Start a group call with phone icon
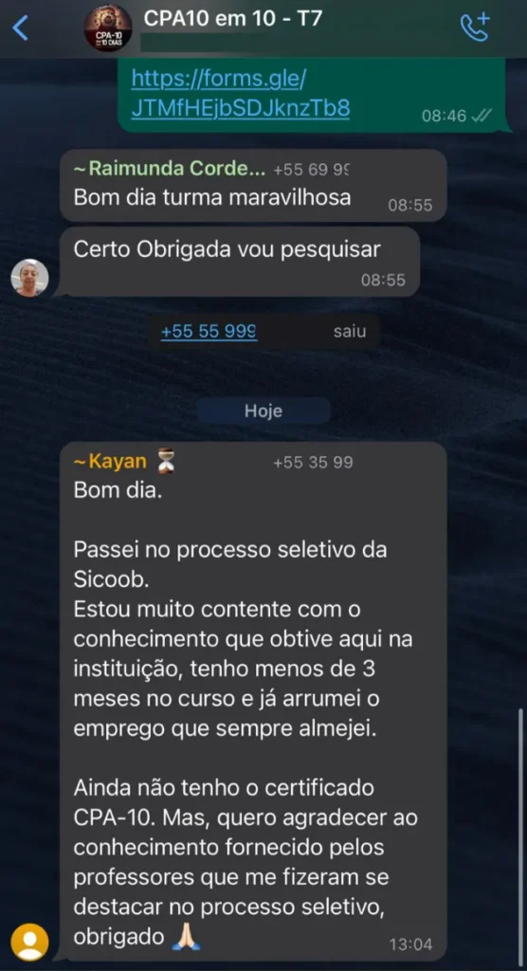Screen dimensions: 527x971 (x=474, y=27)
